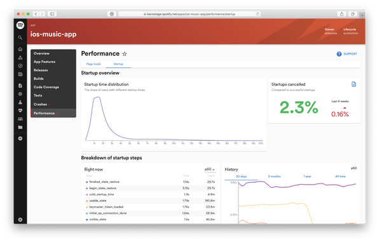Open search via magnifier icon
This screenshot has height=242, width=379.
tap(20, 38)
